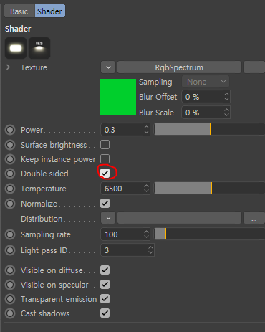Click the Light pass ID input field

point(127,250)
